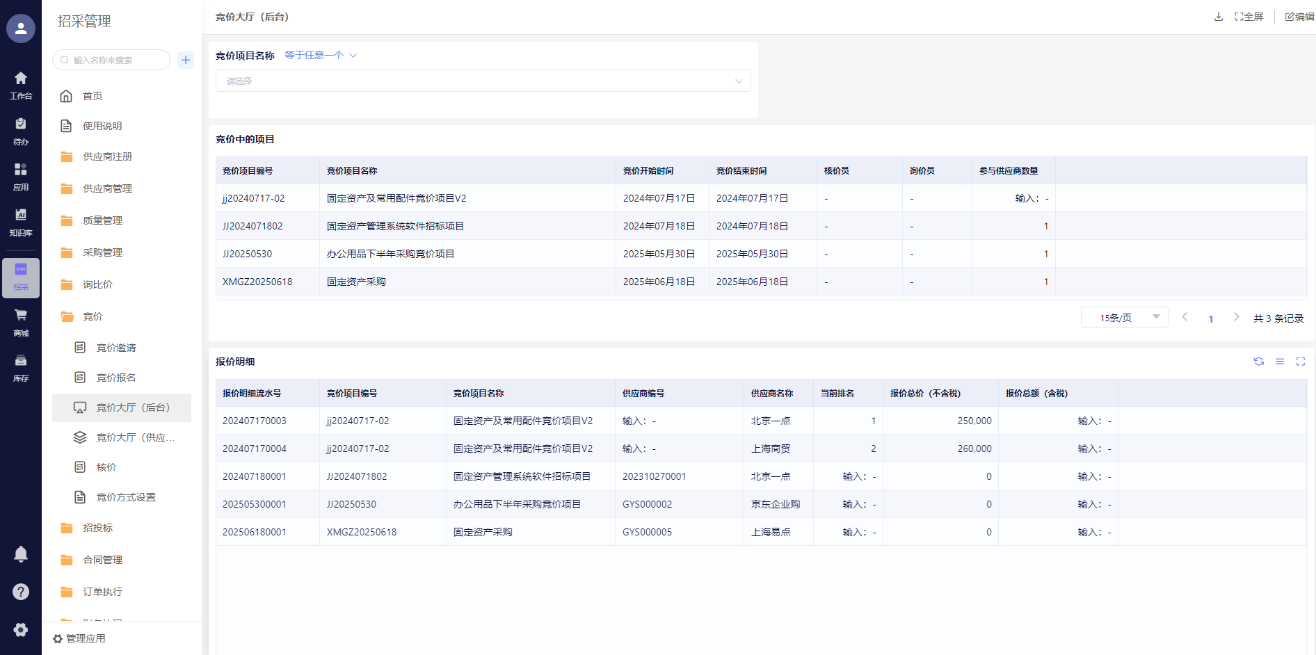
Task: Collapse the 竞价 folder in sidebar
Action: click(x=93, y=316)
